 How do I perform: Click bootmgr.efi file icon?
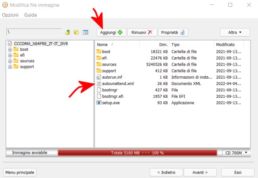(x=99, y=96)
